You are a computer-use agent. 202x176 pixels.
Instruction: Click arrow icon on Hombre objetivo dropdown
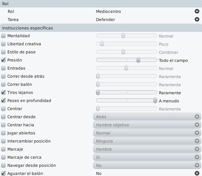pyautogui.click(x=197, y=125)
